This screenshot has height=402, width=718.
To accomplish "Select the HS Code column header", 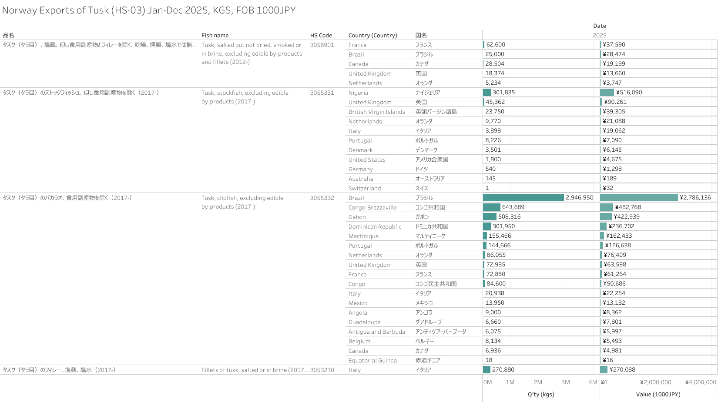I will tap(321, 36).
